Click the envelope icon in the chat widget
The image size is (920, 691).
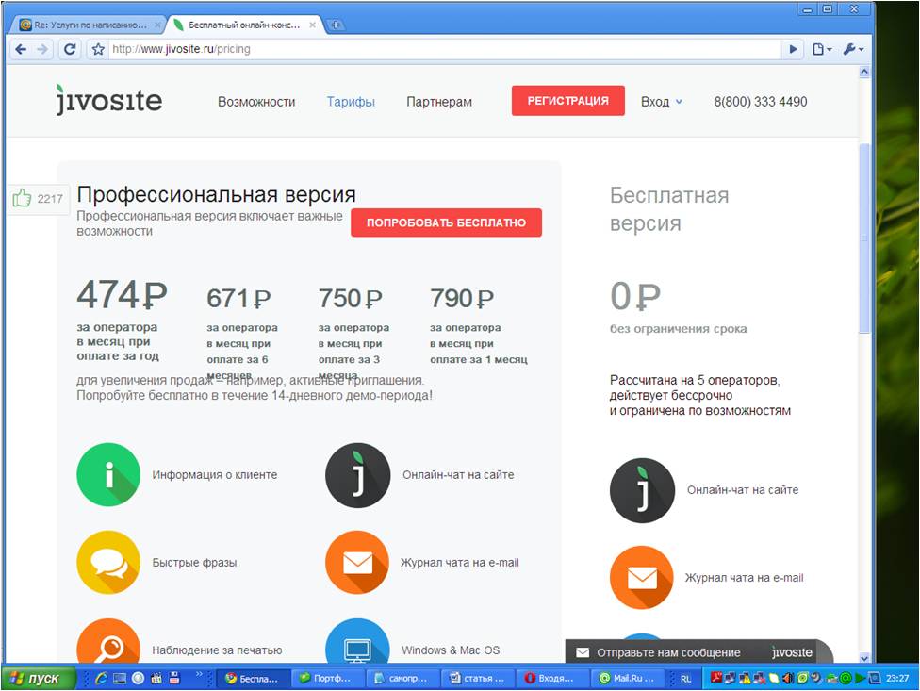point(583,652)
